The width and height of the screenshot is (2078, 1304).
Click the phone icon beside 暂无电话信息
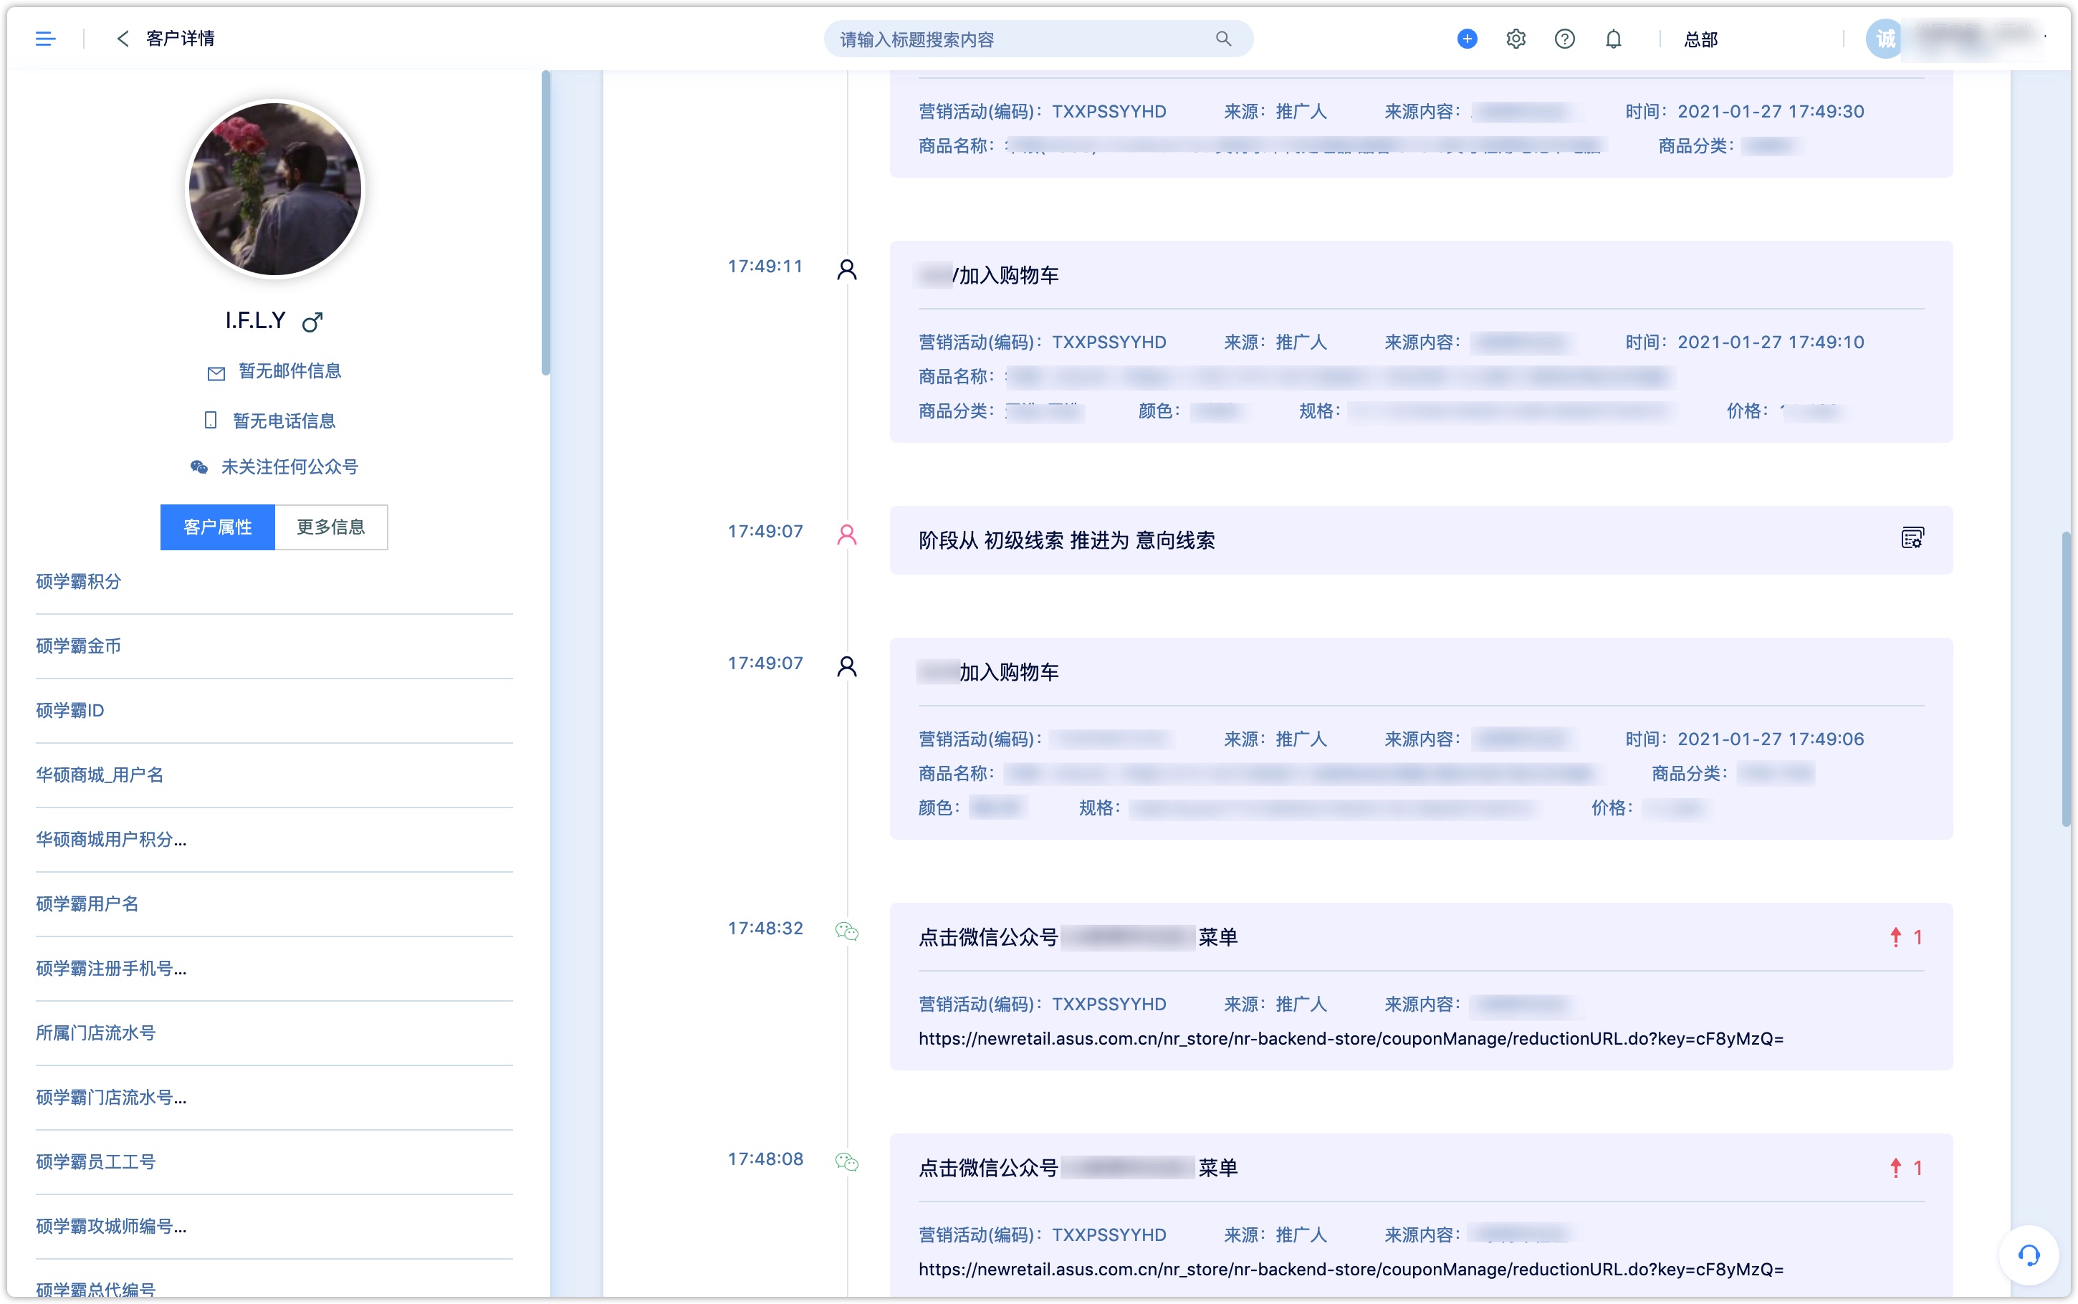[x=211, y=420]
